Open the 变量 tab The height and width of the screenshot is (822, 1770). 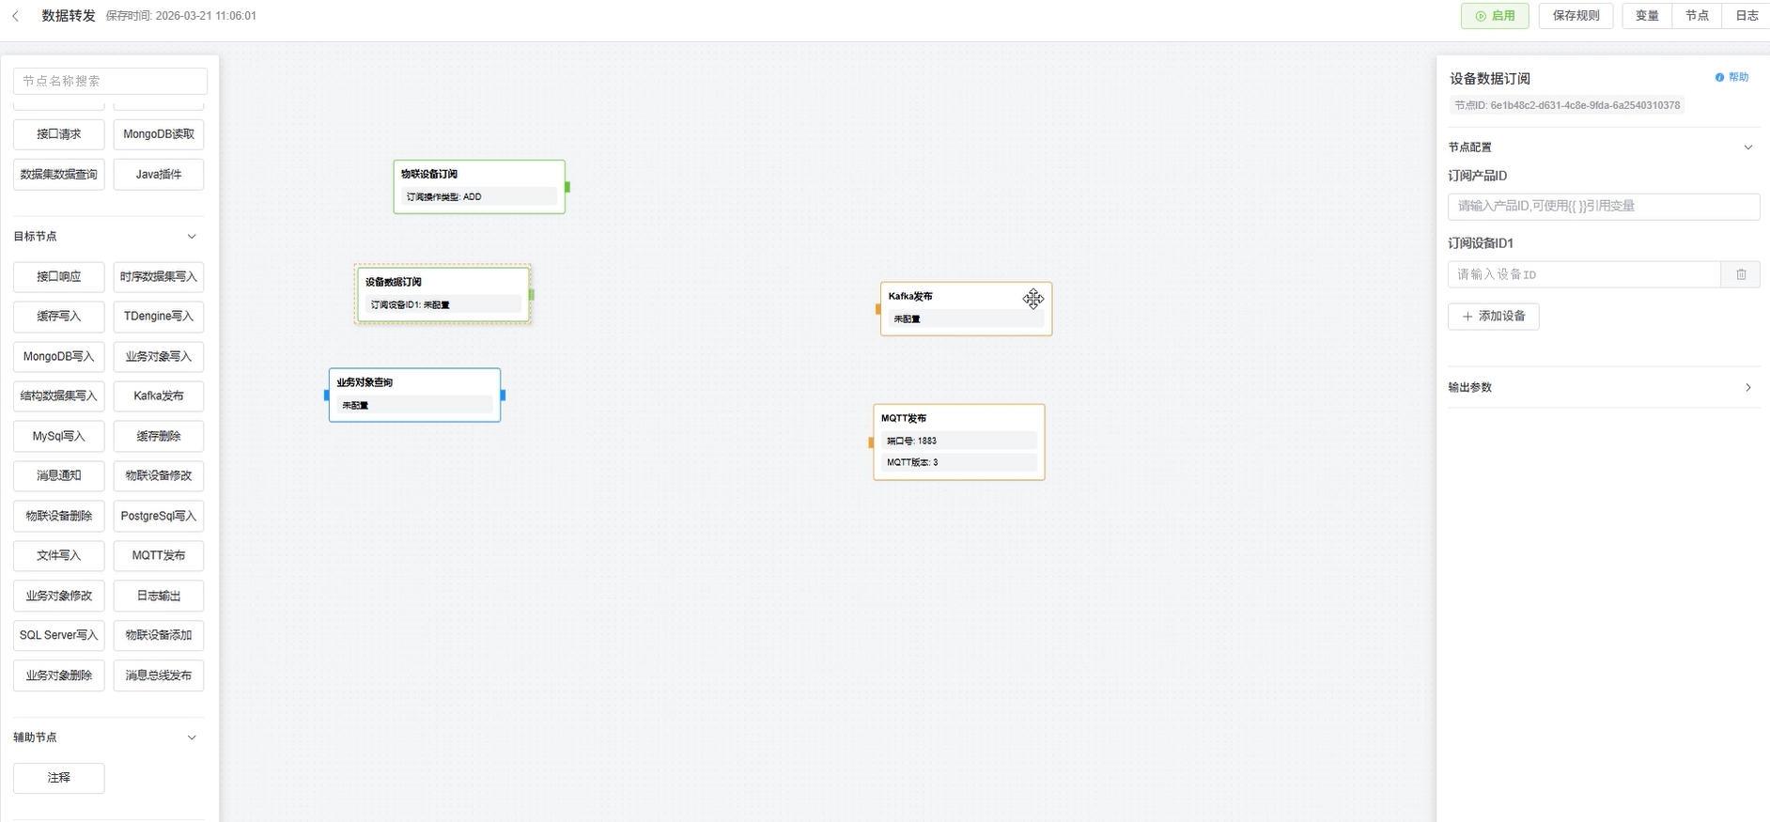tap(1647, 16)
